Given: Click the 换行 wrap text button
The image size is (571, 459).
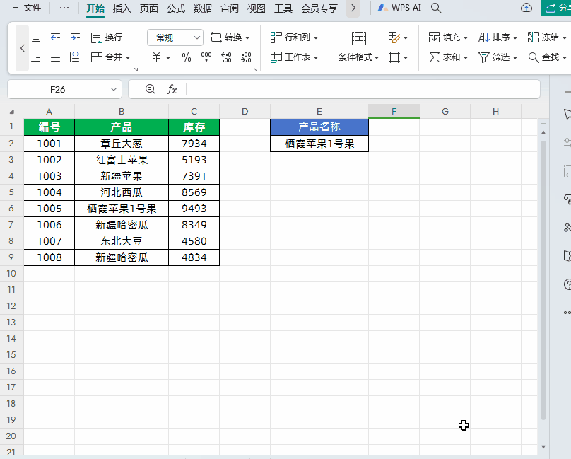Looking at the screenshot, I should pyautogui.click(x=106, y=37).
